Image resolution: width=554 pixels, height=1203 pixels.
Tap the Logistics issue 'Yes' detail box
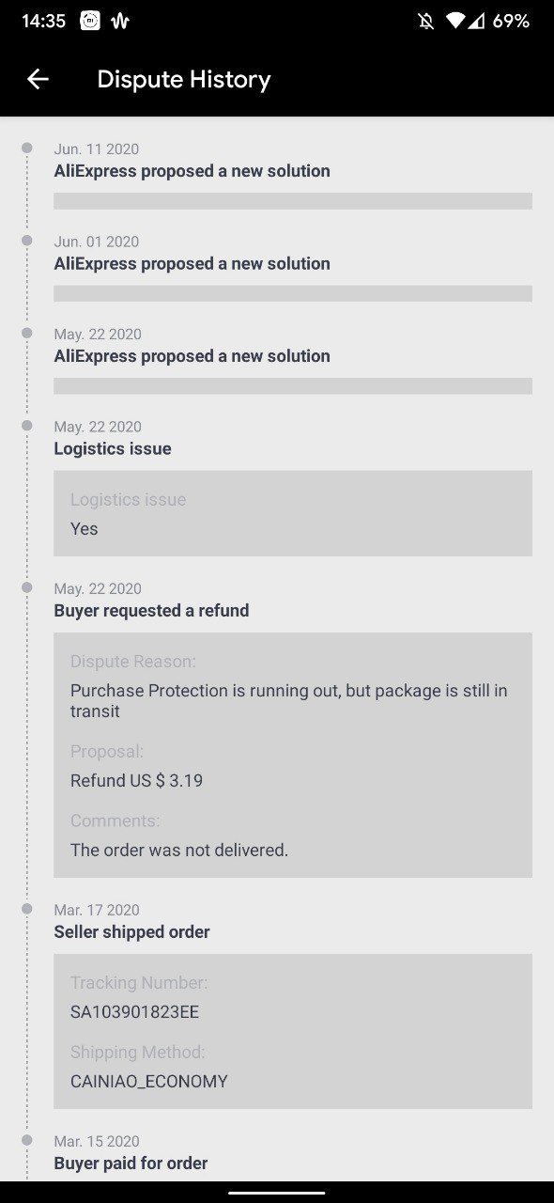[293, 513]
